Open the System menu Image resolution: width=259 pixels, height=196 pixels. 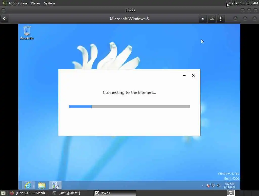[49, 3]
